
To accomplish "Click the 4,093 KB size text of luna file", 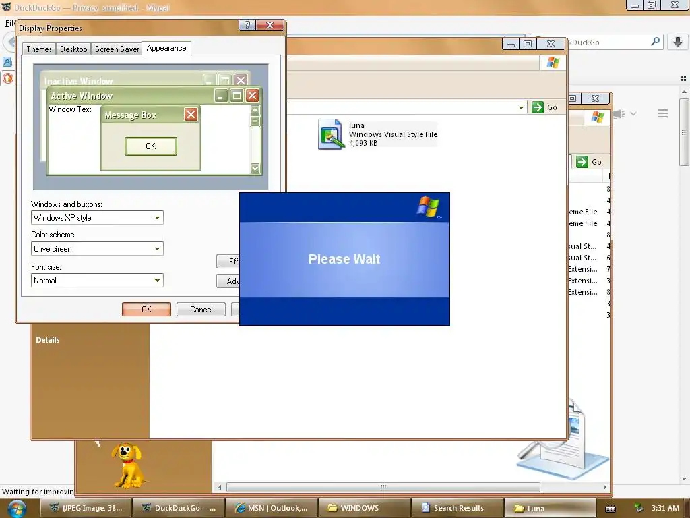I will [363, 143].
